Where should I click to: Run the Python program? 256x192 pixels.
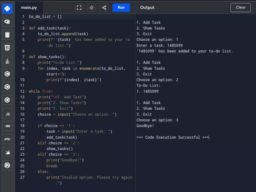point(121,7)
